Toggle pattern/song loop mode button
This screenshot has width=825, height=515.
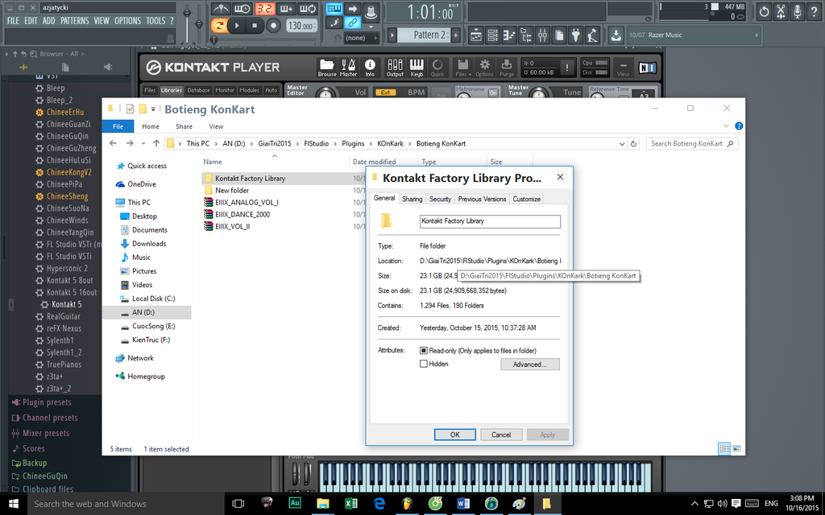point(219,25)
